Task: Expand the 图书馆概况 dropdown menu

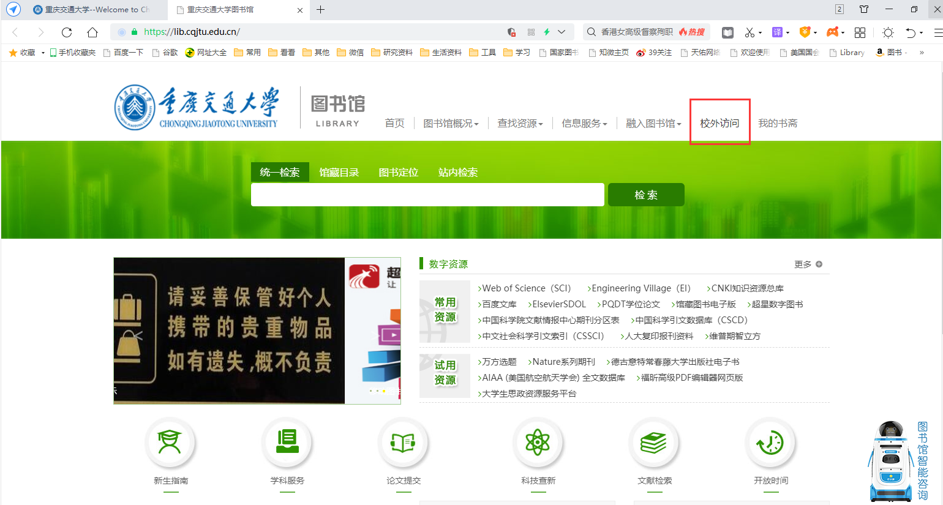Action: 451,124
